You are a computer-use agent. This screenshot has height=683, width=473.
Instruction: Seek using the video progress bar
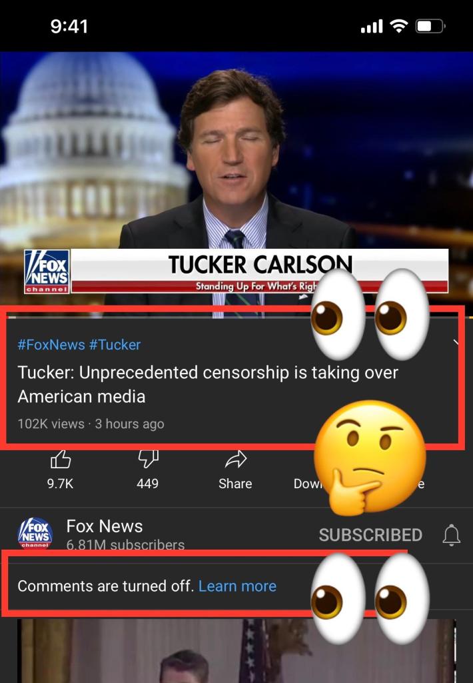236,317
